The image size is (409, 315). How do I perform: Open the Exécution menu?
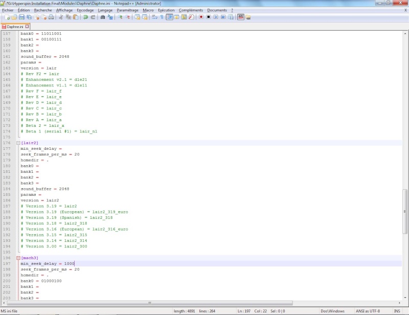[166, 10]
